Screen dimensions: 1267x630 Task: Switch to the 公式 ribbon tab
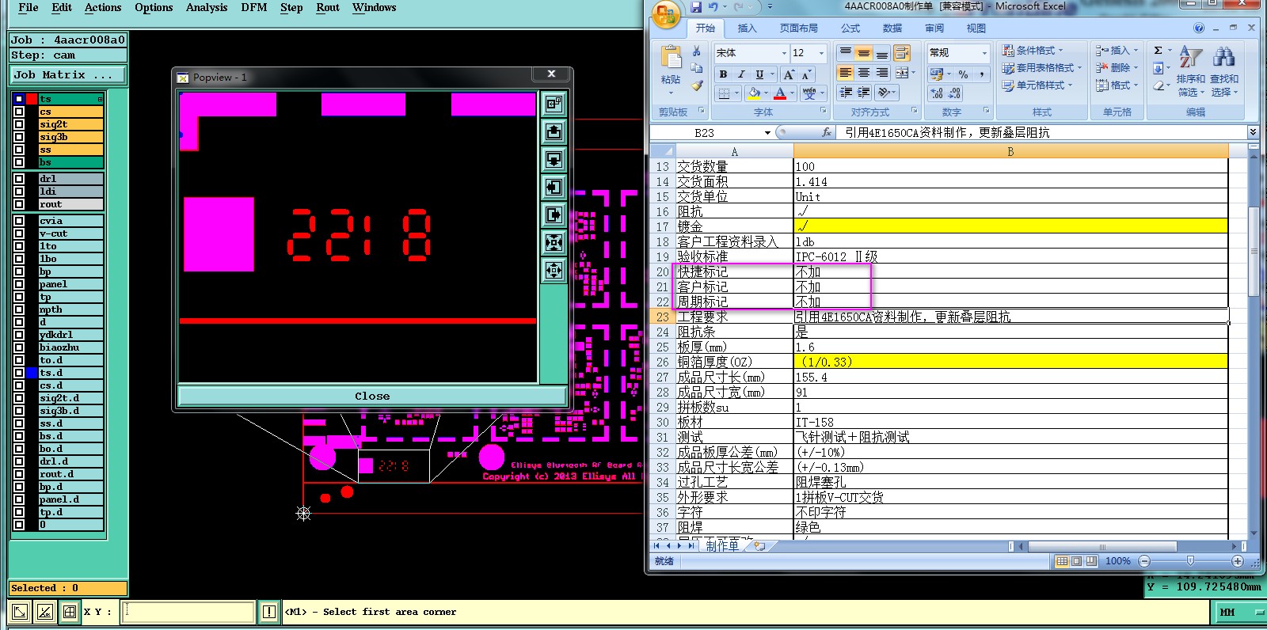pos(850,28)
